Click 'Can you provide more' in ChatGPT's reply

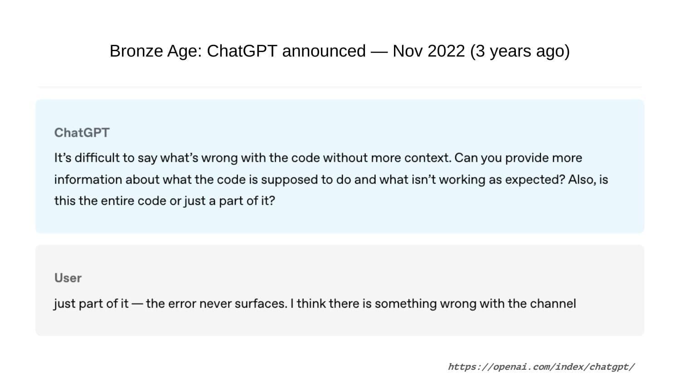click(x=518, y=158)
